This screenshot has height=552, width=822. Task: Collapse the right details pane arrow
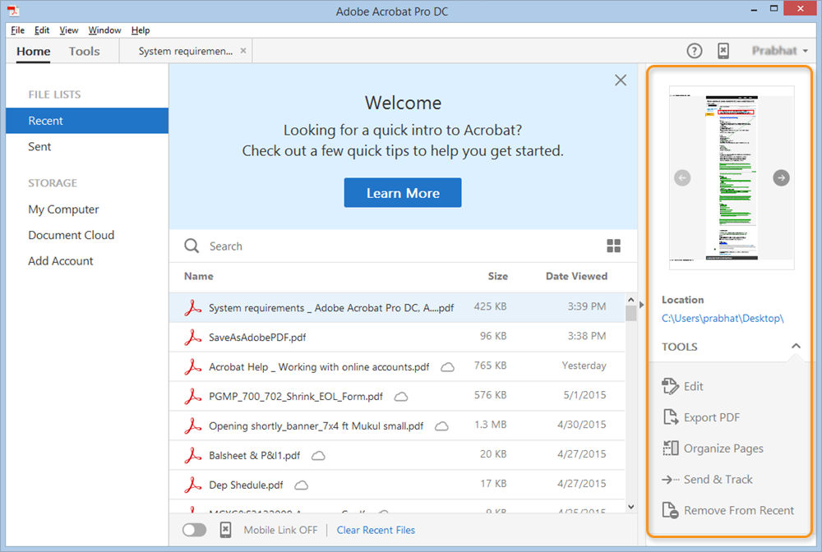642,304
